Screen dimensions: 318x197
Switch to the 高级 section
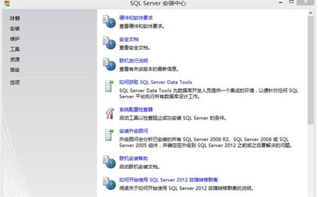click(x=15, y=70)
